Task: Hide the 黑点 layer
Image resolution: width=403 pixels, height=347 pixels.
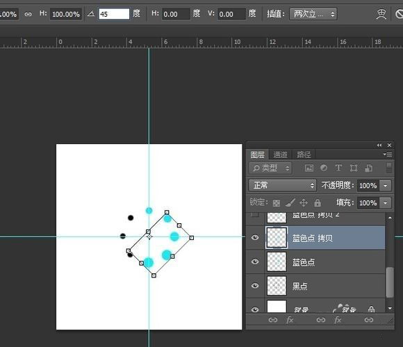Action: (255, 286)
